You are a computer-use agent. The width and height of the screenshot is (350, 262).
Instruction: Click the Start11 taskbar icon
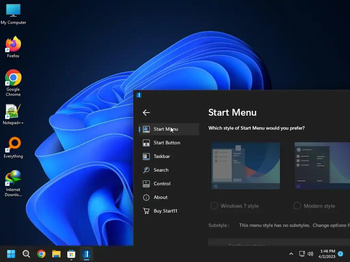click(x=86, y=254)
